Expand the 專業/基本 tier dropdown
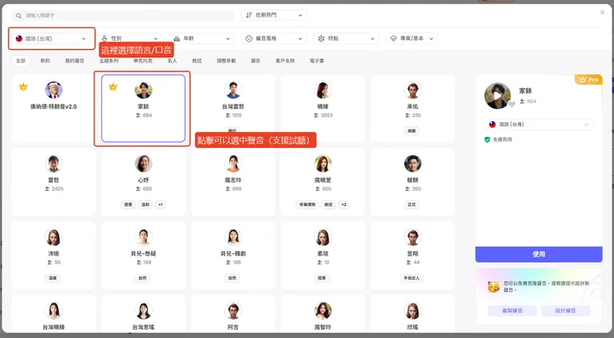The height and width of the screenshot is (338, 614). click(x=412, y=38)
